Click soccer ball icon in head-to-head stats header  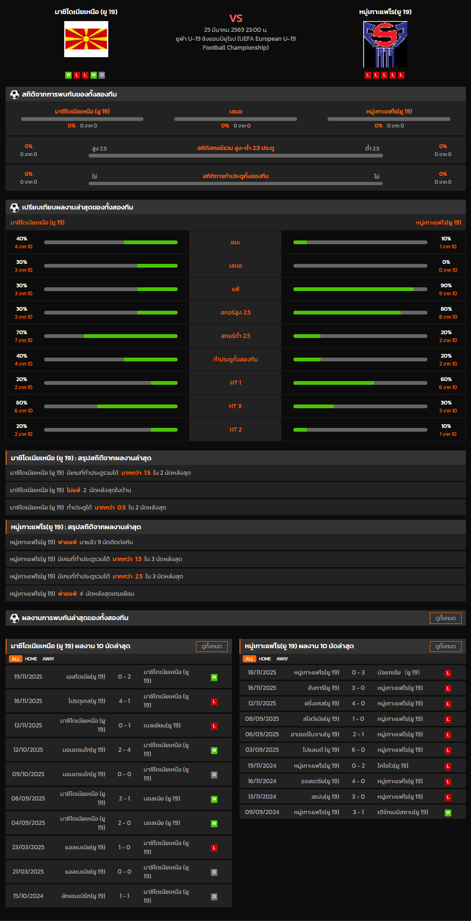tap(15, 95)
